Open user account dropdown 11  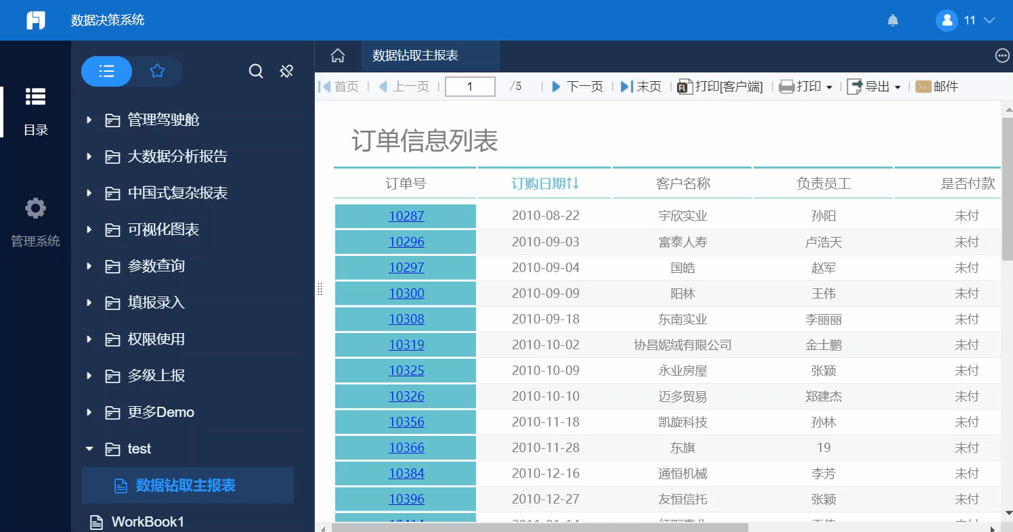(966, 20)
